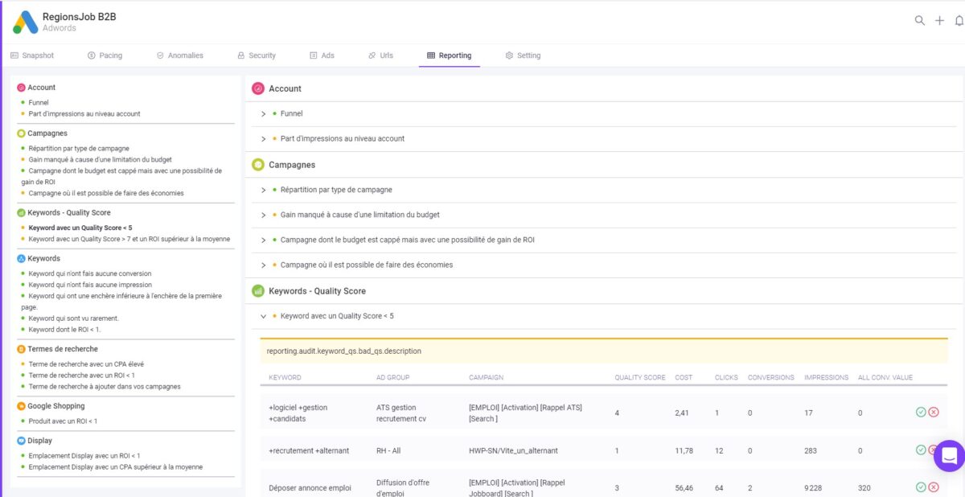Select the Campagnes circle icon in the main panel

tap(258, 164)
